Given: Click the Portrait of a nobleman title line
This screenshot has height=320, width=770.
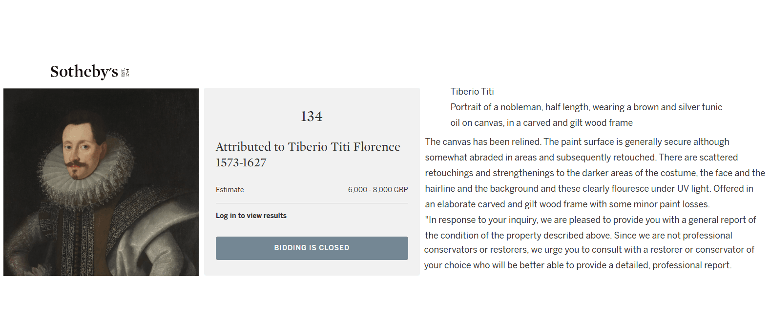Looking at the screenshot, I should pos(586,107).
